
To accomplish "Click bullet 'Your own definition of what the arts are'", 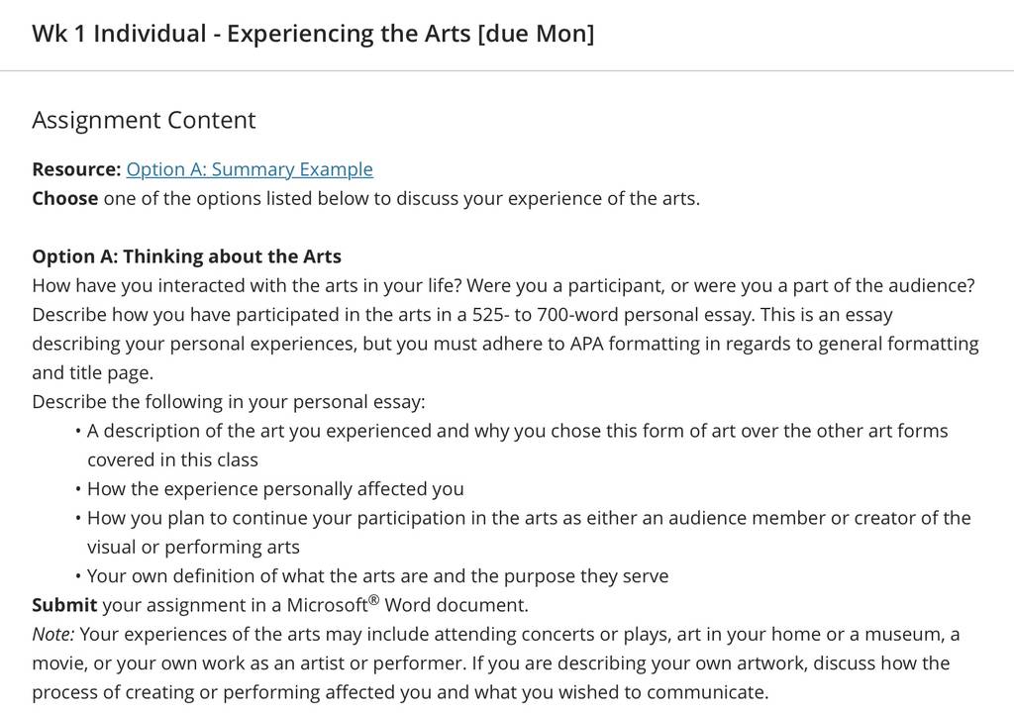I will click(x=377, y=575).
